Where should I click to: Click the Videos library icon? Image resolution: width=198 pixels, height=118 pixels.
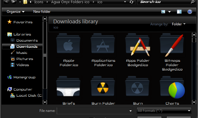point(13,65)
